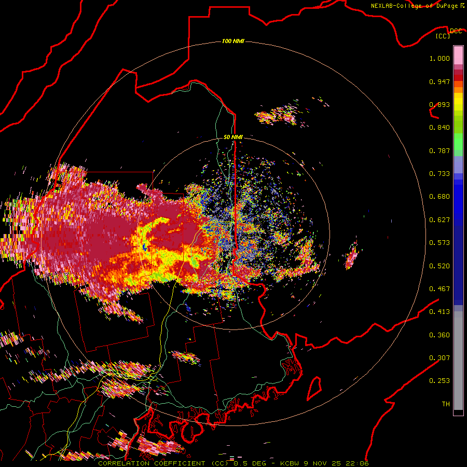Screen dimensions: 467x467
Task: Click the 22:06 time stamp in caption
Action: [359, 463]
